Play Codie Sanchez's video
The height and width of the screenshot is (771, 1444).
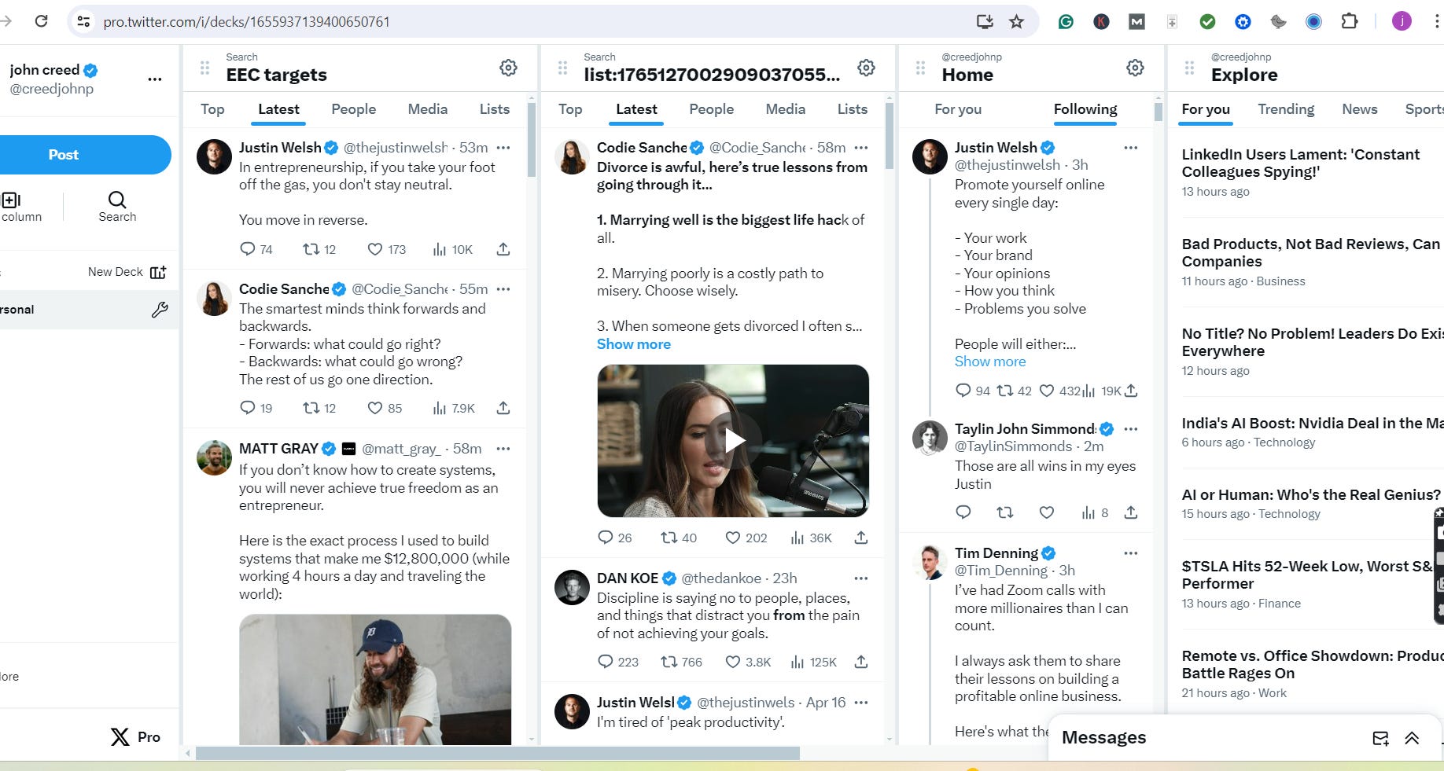pos(734,440)
